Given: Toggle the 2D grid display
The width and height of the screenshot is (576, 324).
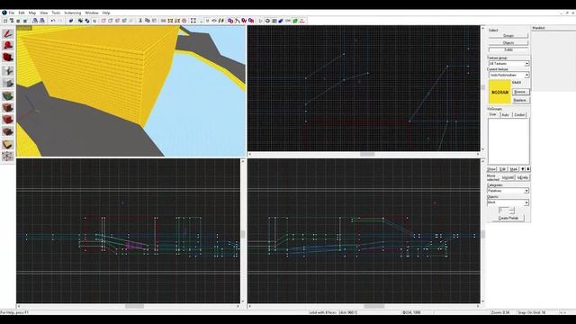Looking at the screenshot, I should pyautogui.click(x=5, y=21).
